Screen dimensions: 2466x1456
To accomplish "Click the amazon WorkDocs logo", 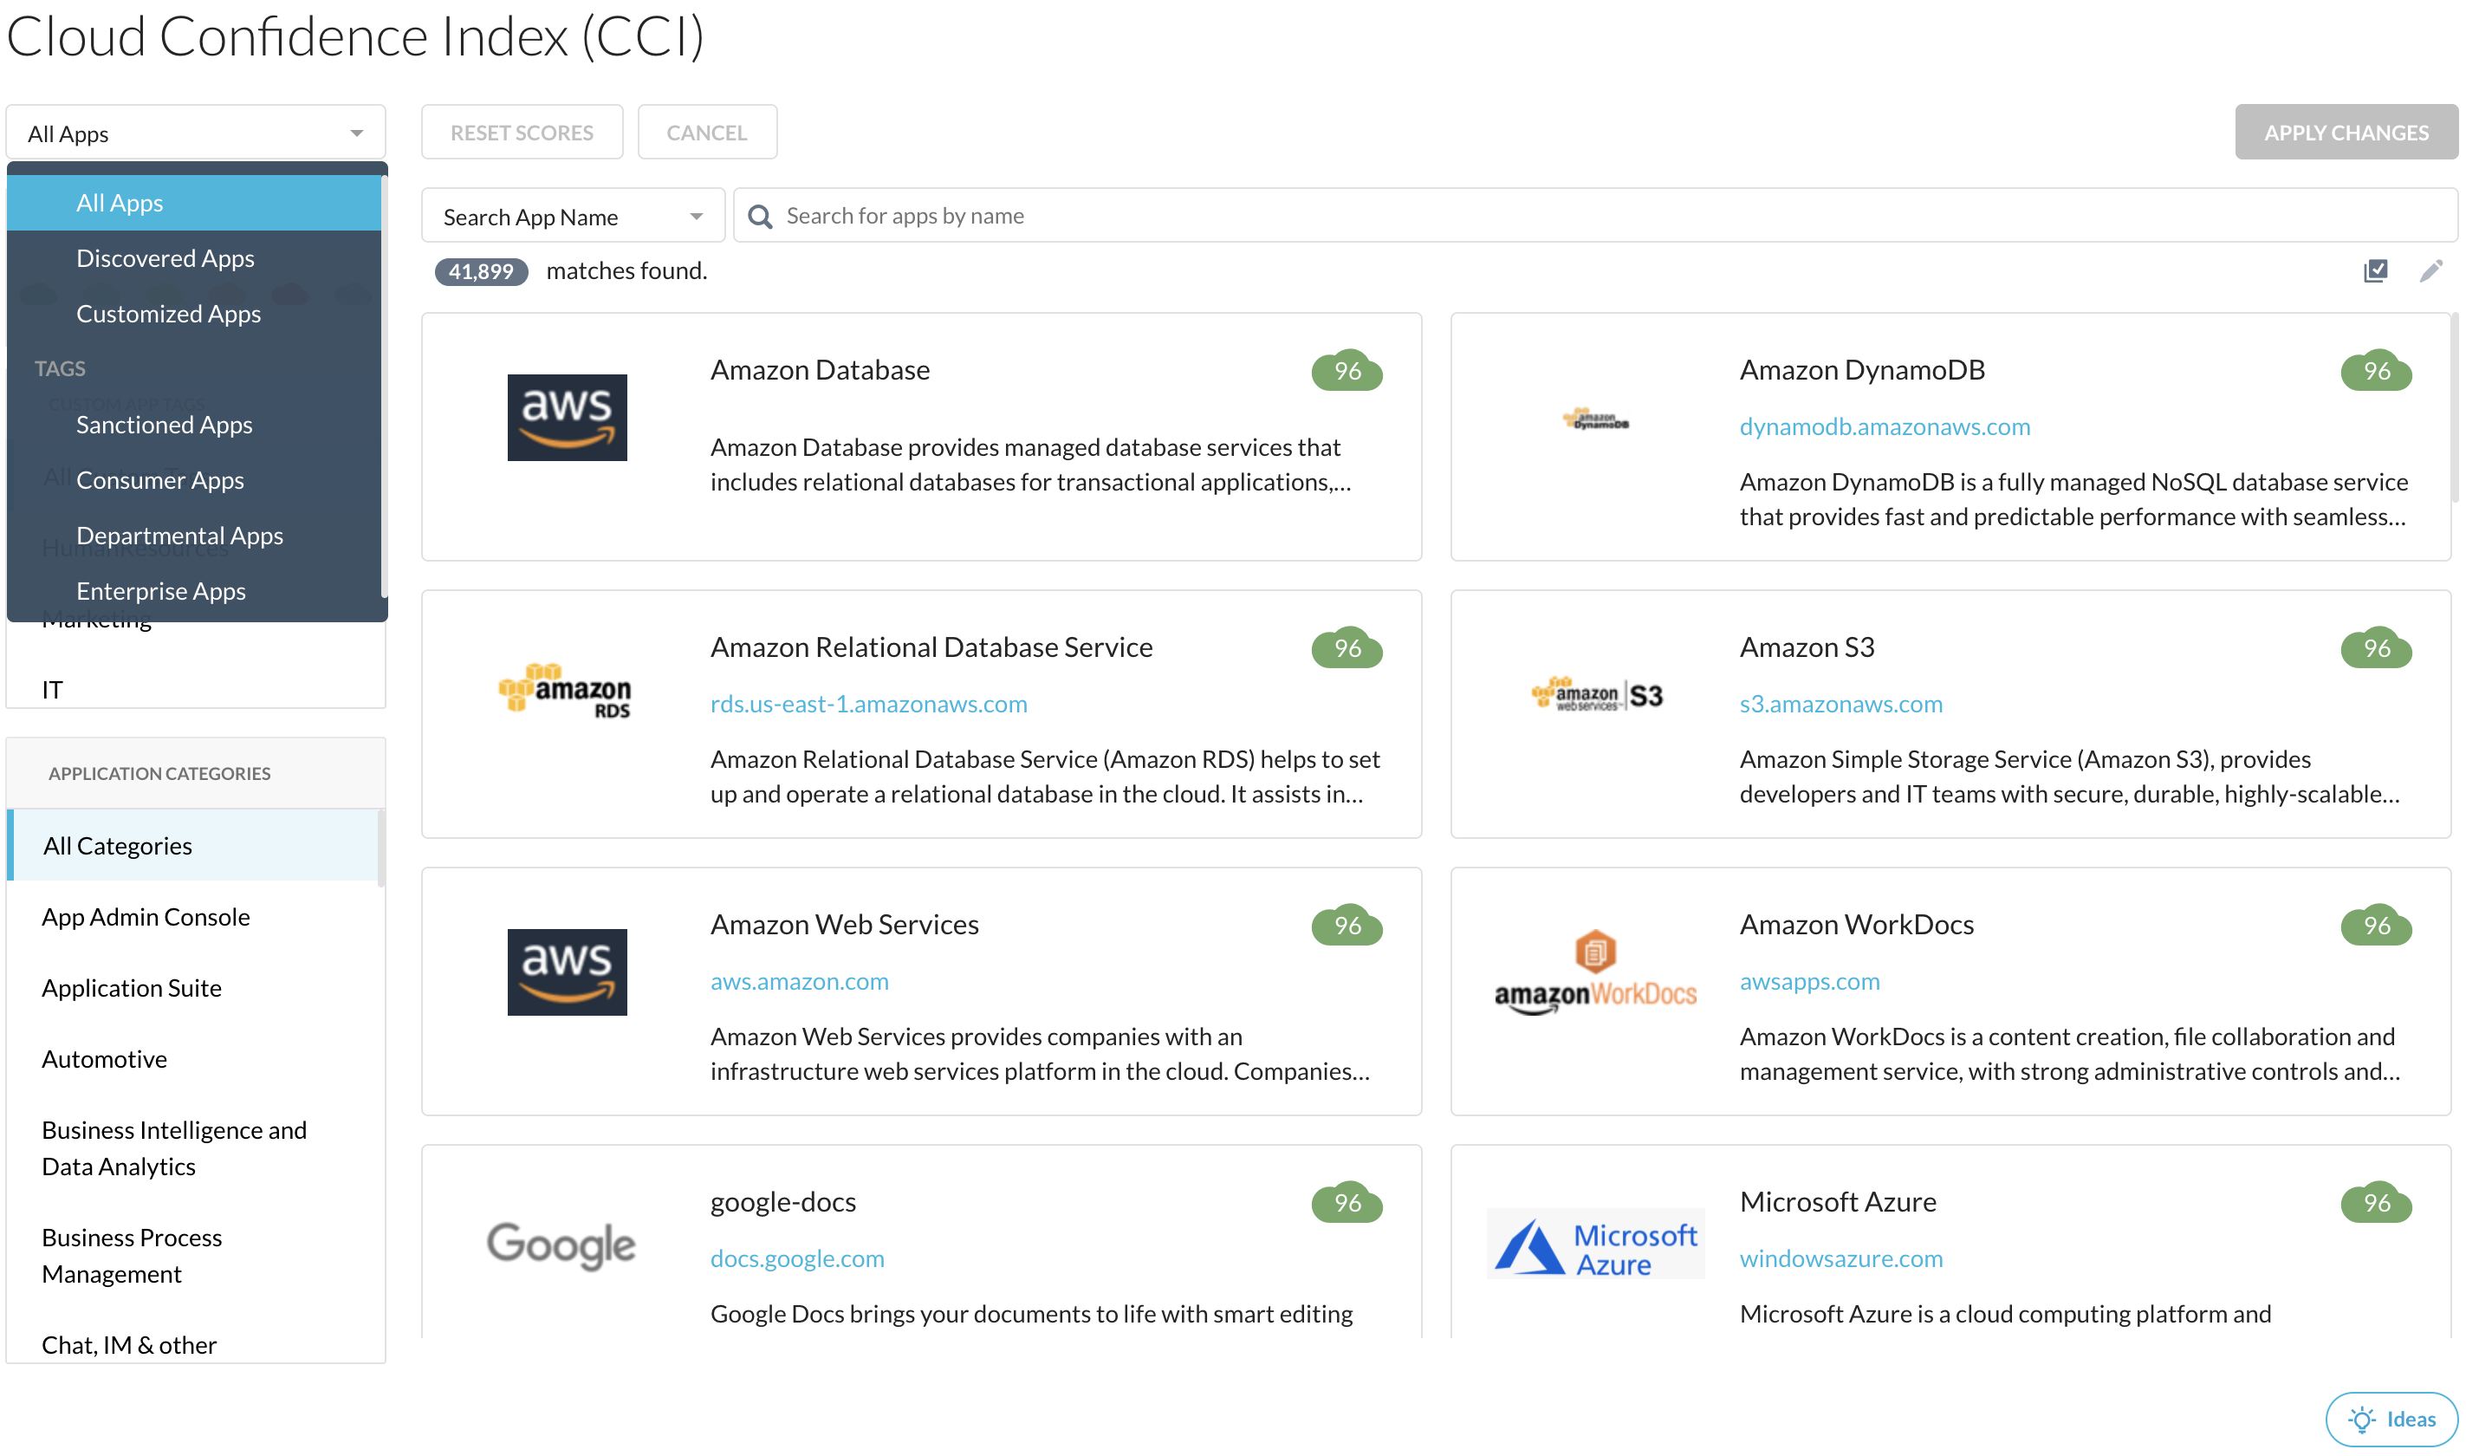I will [1595, 972].
